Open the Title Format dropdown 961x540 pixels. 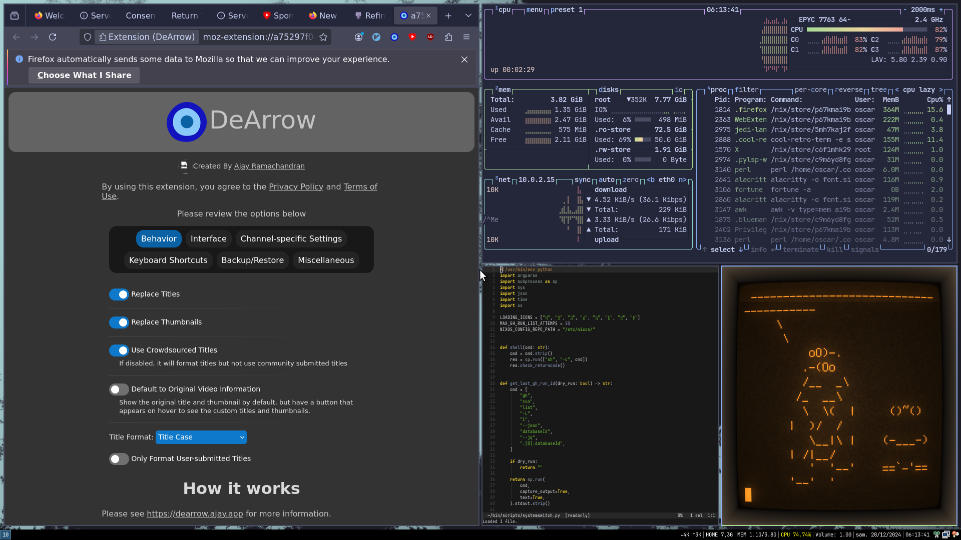coord(201,437)
